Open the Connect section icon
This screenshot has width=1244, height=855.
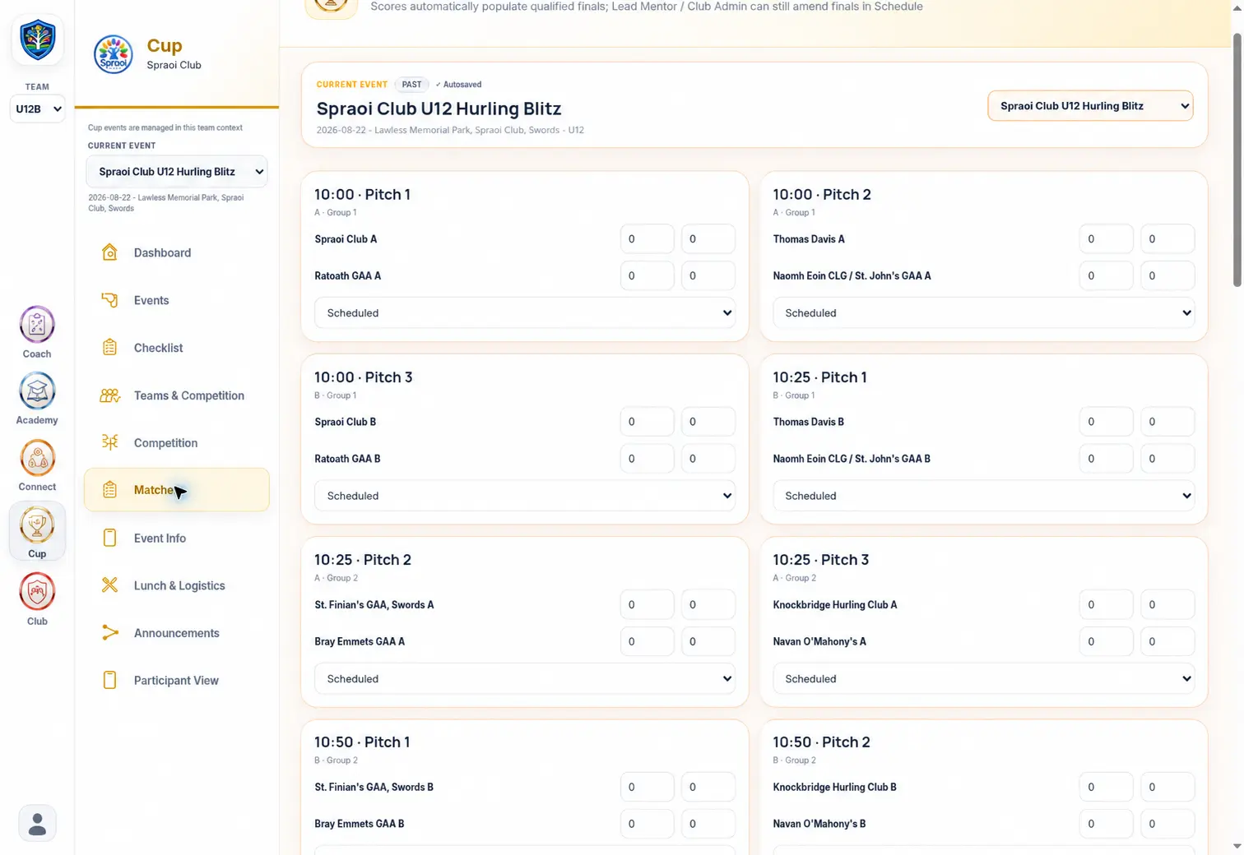[37, 458]
